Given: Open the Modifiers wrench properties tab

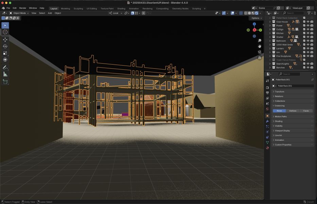Looking at the screenshot, I should coord(267,121).
